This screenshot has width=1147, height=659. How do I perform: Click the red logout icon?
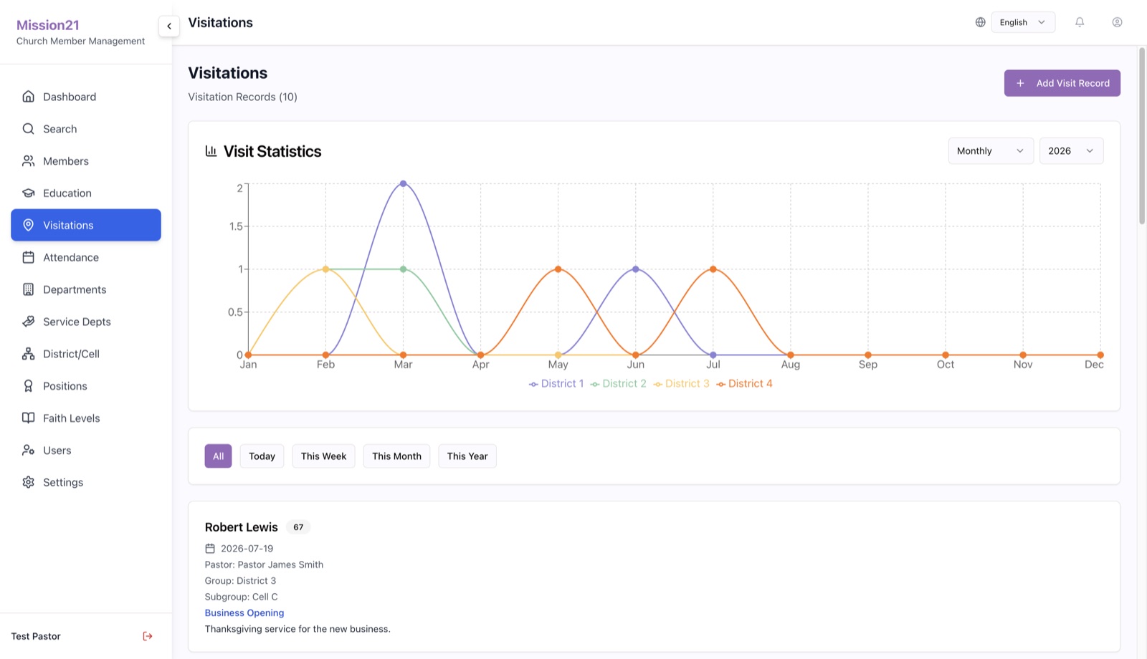click(x=148, y=636)
